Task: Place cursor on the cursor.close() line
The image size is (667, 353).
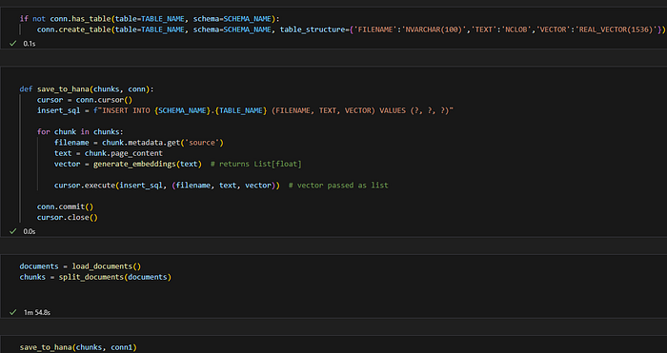Action: (68, 218)
